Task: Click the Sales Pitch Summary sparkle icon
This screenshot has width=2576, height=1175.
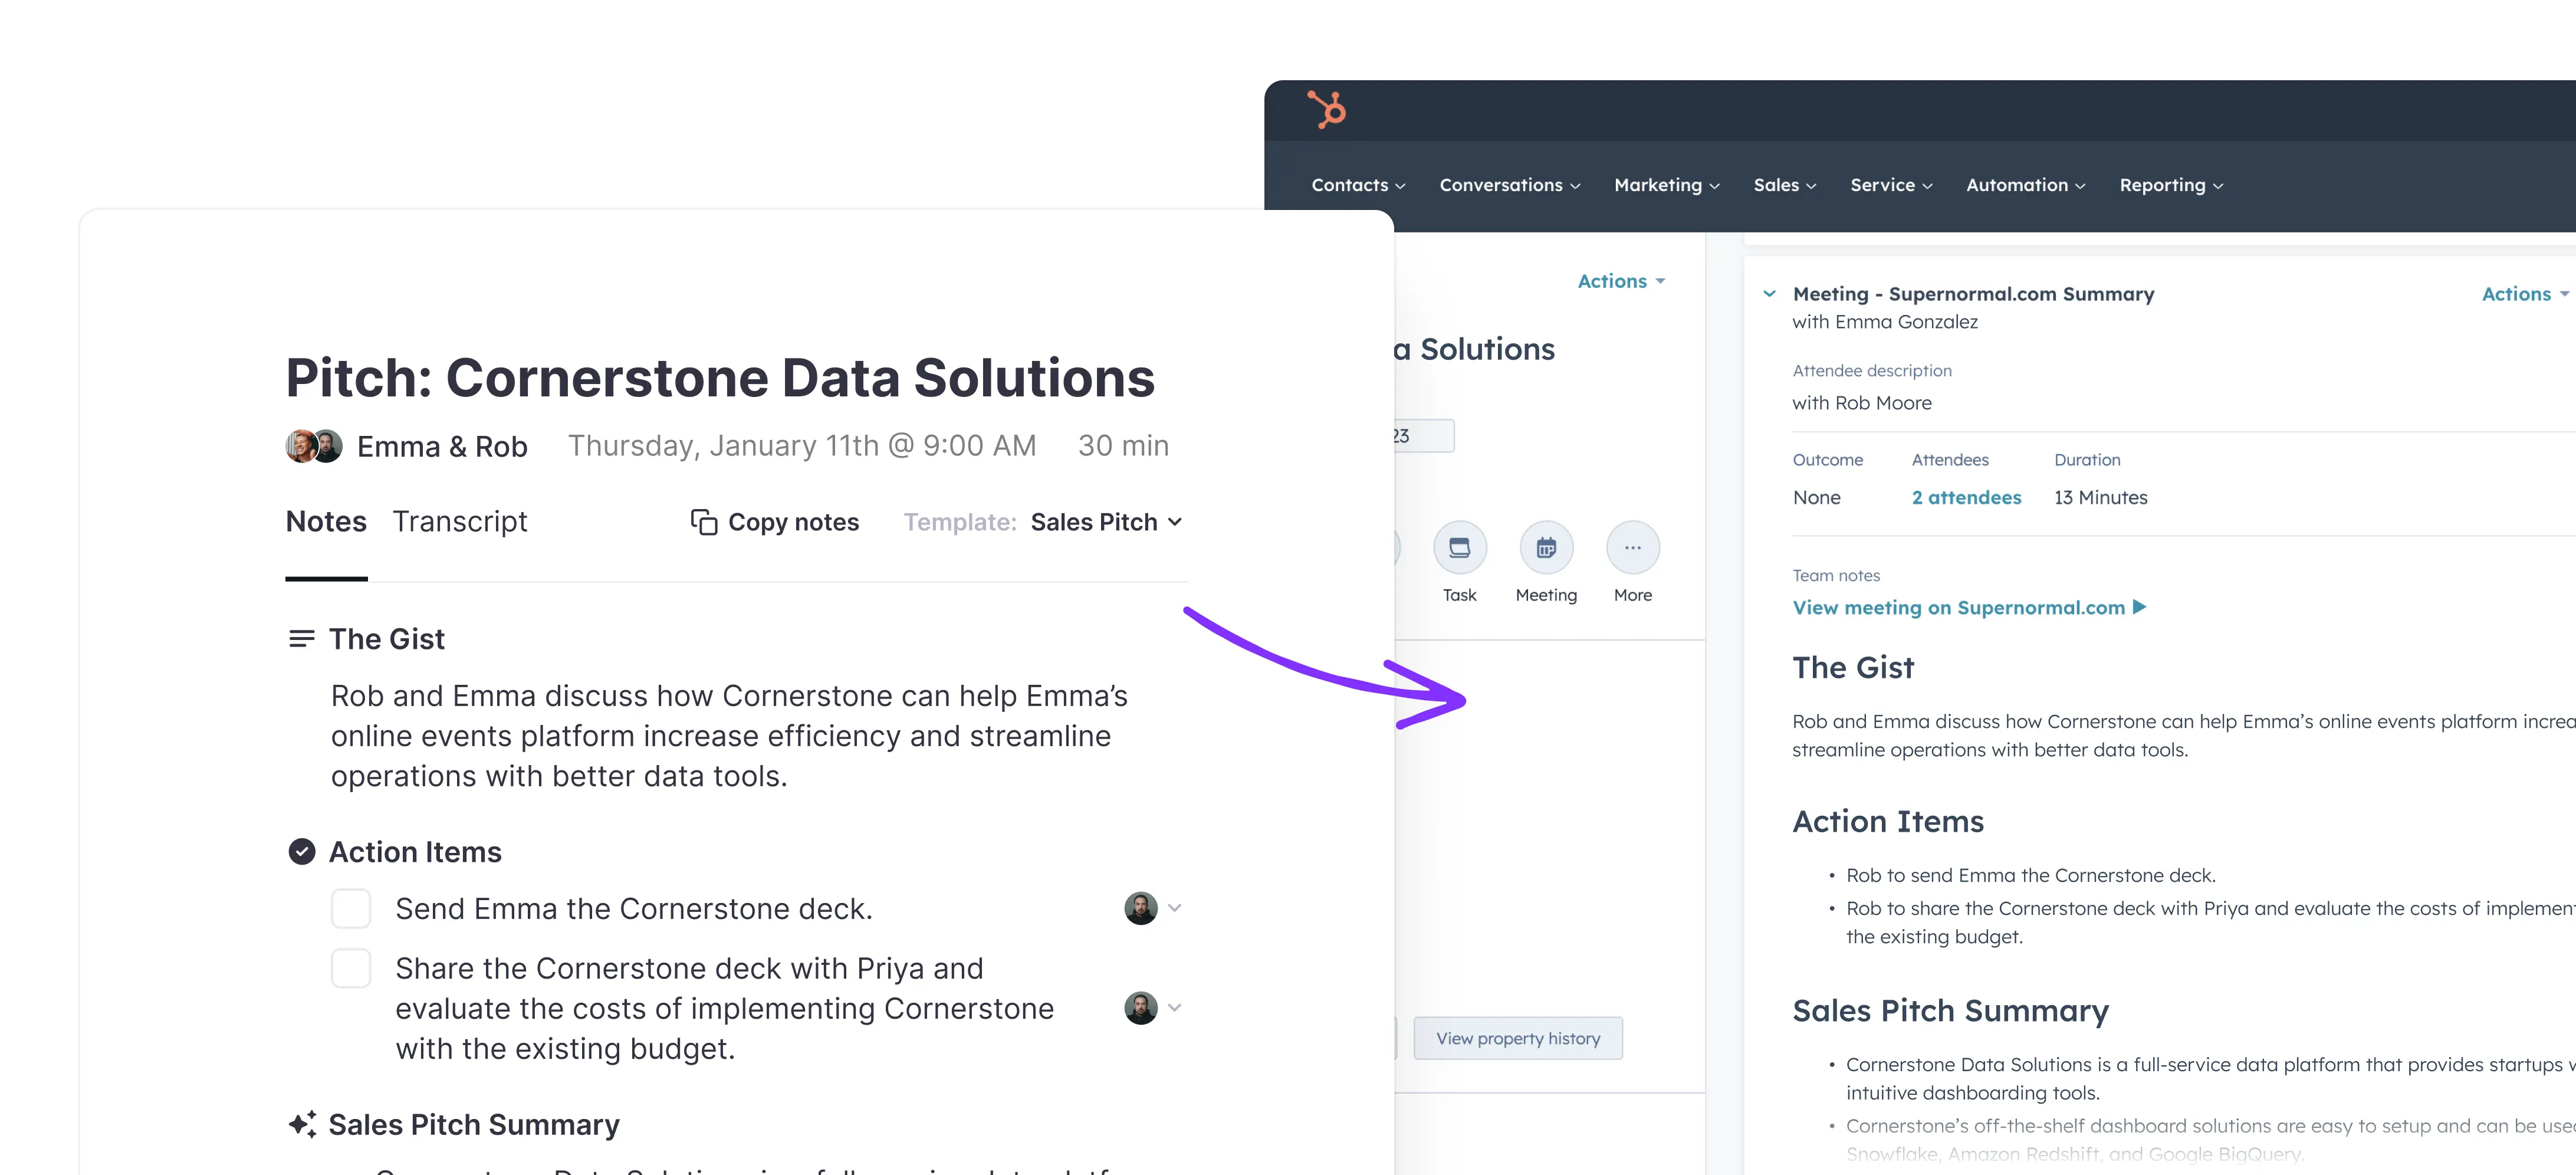Action: pos(302,1124)
